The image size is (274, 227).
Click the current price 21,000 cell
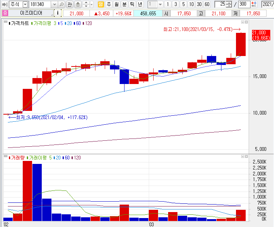coord(76,13)
